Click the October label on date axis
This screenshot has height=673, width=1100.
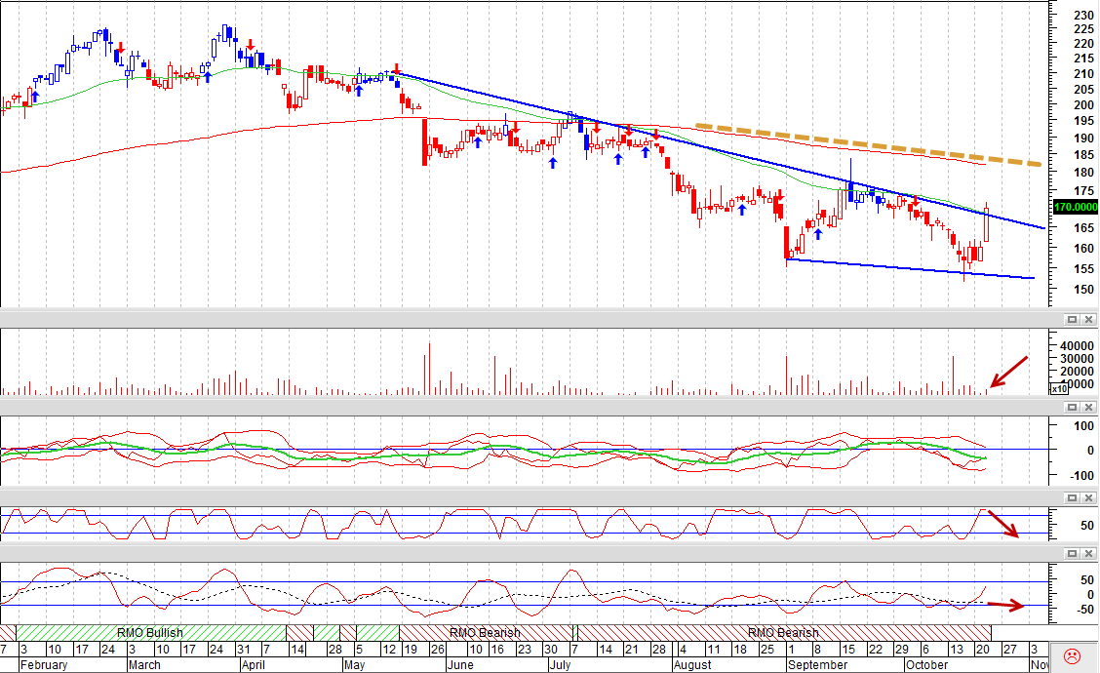tap(926, 664)
